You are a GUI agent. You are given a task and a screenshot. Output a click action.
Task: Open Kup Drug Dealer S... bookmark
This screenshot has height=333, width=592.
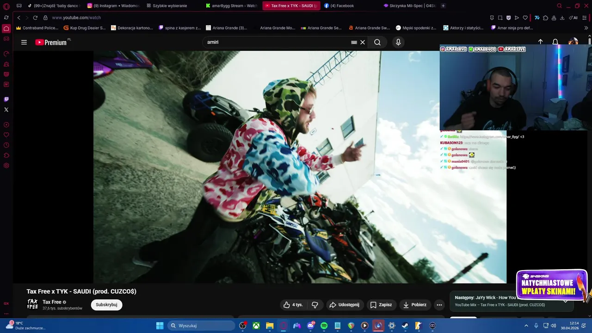85,28
